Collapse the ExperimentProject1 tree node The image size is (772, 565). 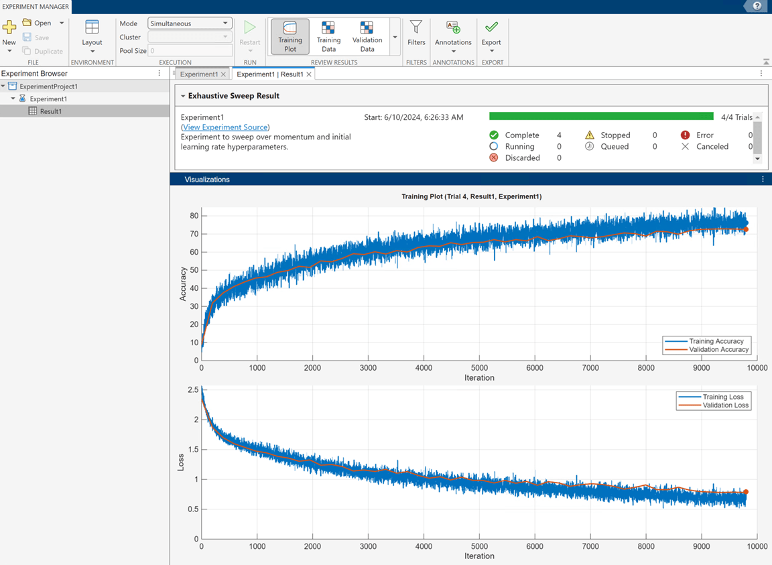(4, 86)
